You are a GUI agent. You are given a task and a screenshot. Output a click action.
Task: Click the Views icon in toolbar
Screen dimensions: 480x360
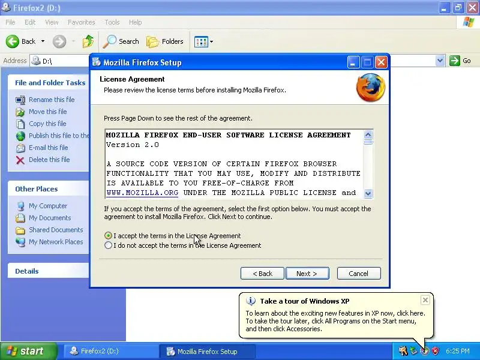tap(201, 41)
